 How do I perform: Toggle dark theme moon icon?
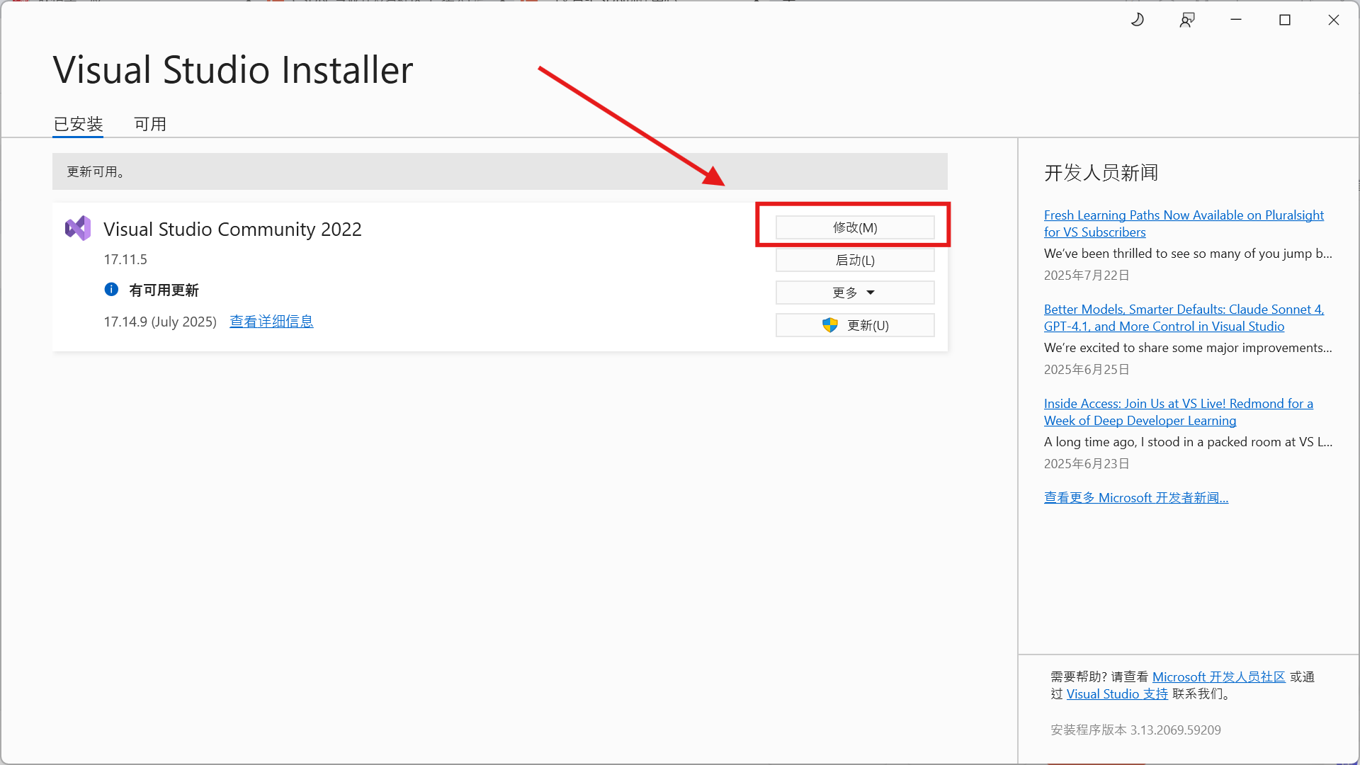1138,20
